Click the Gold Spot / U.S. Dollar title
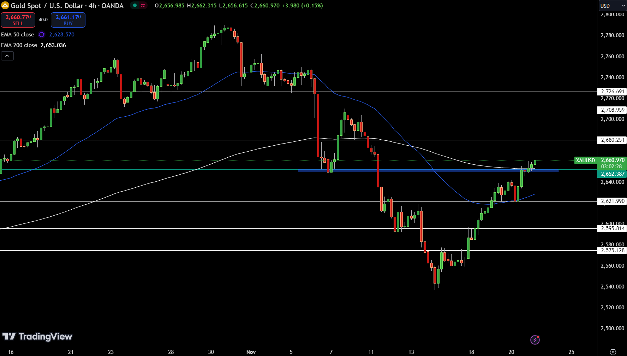 point(47,6)
